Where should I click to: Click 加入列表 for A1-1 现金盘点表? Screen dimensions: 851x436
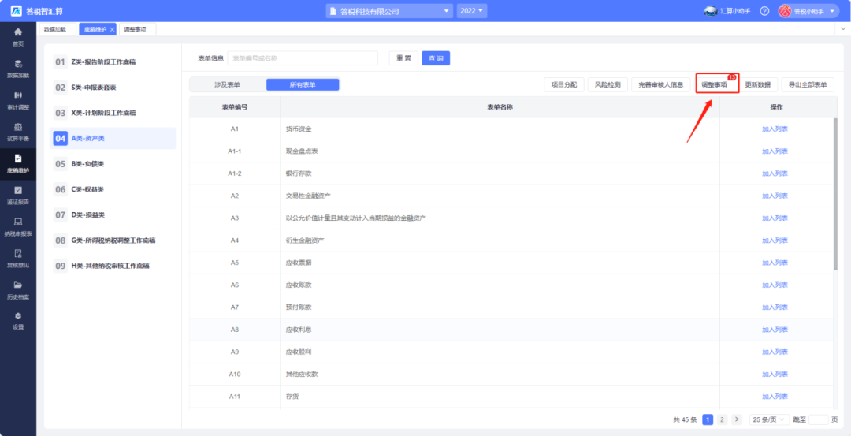(775, 151)
